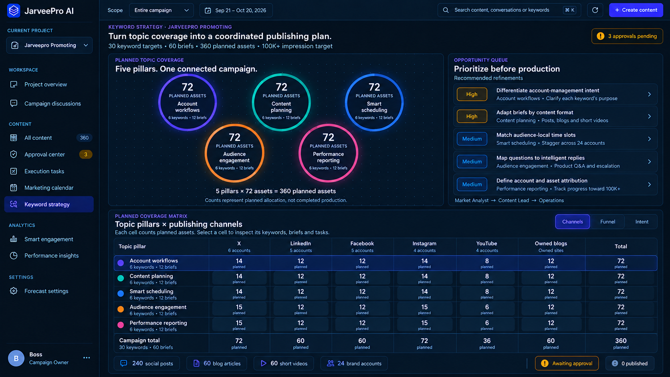The image size is (670, 377).
Task: Click the short videos play icon
Action: 263,363
